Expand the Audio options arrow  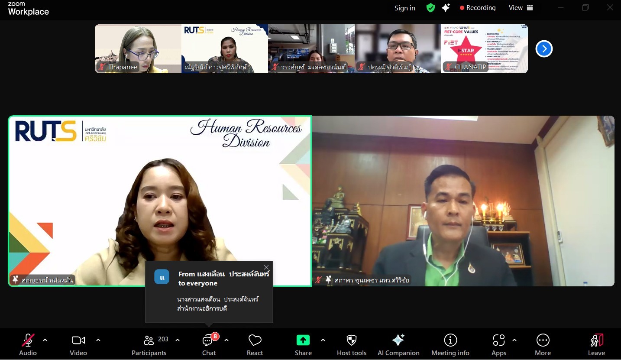click(x=45, y=340)
